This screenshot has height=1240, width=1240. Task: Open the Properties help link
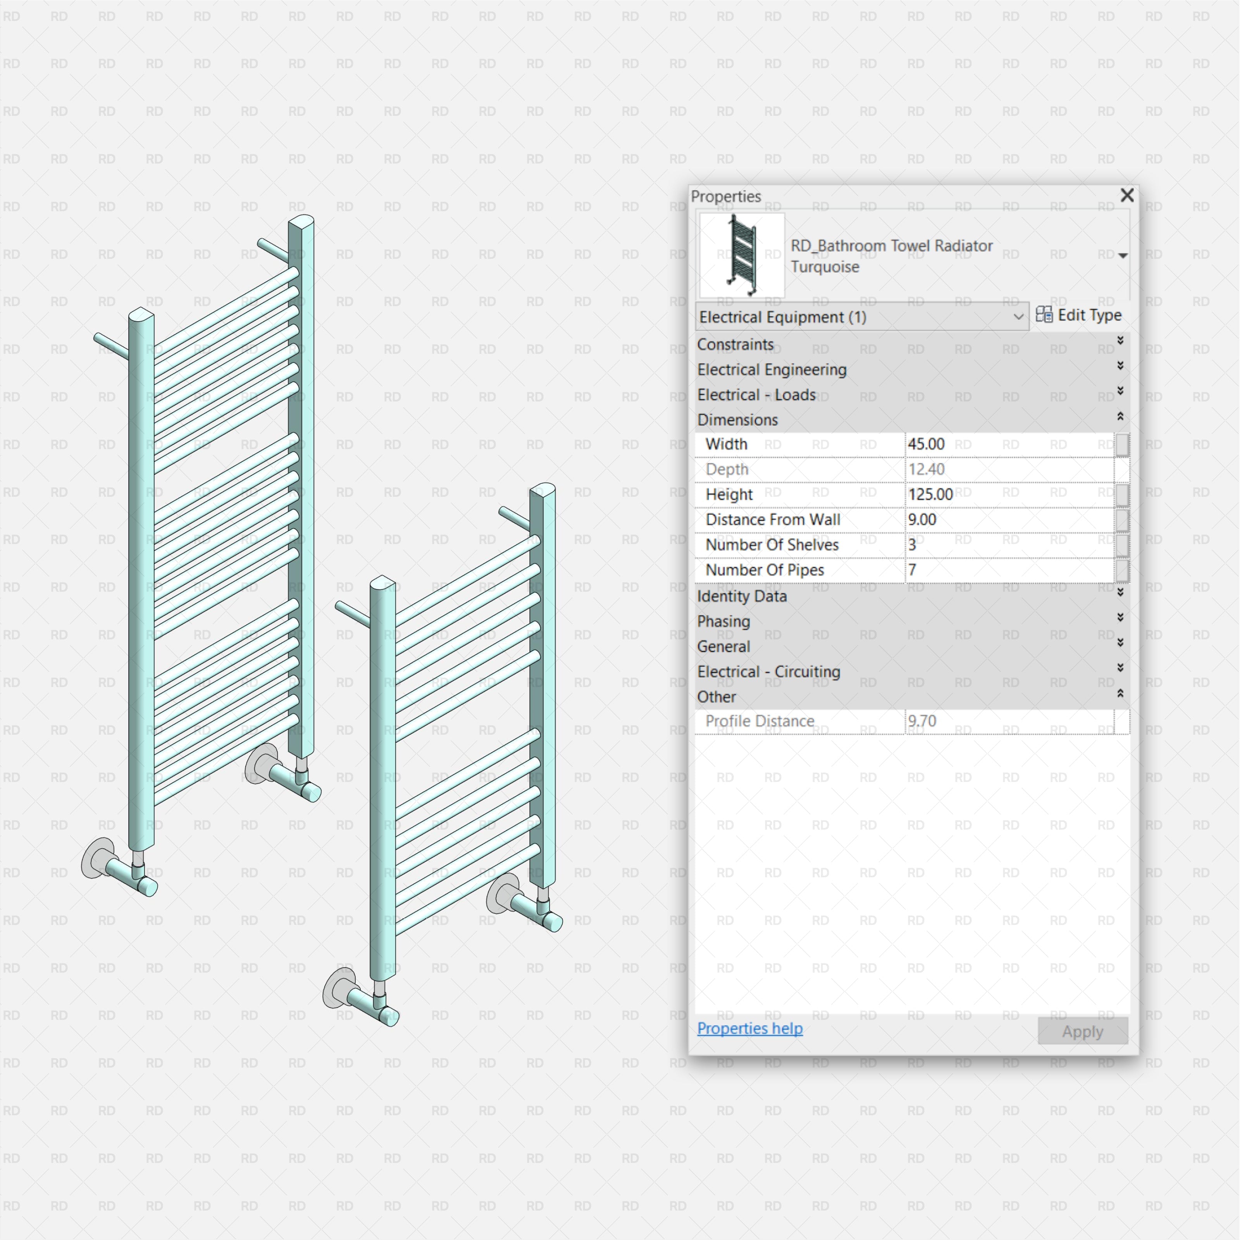click(750, 1028)
